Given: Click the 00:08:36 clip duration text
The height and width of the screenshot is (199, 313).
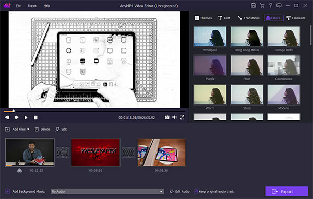Looking at the screenshot, I should pos(161,171).
